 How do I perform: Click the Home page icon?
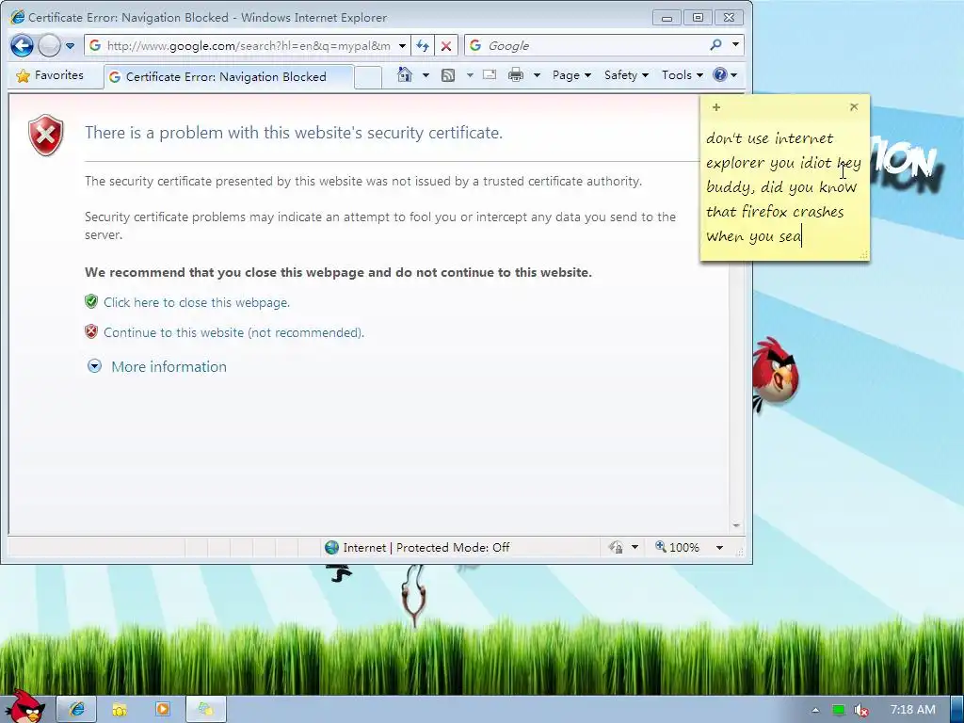click(x=404, y=74)
